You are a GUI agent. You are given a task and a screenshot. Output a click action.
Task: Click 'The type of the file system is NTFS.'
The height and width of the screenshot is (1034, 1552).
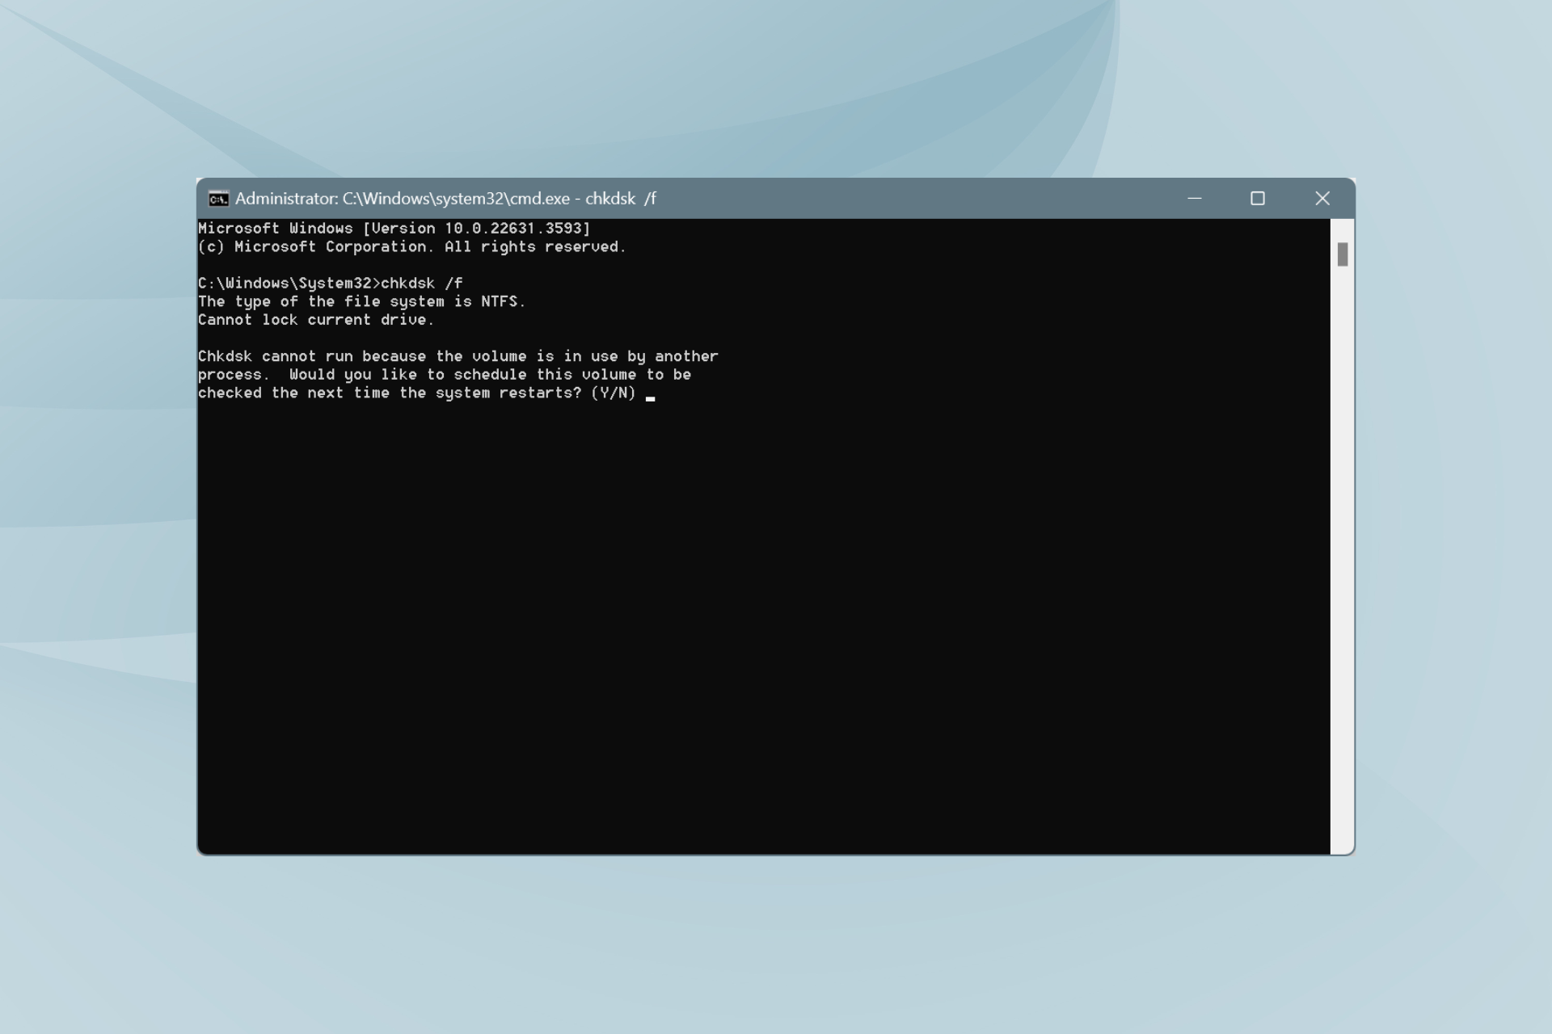click(361, 301)
